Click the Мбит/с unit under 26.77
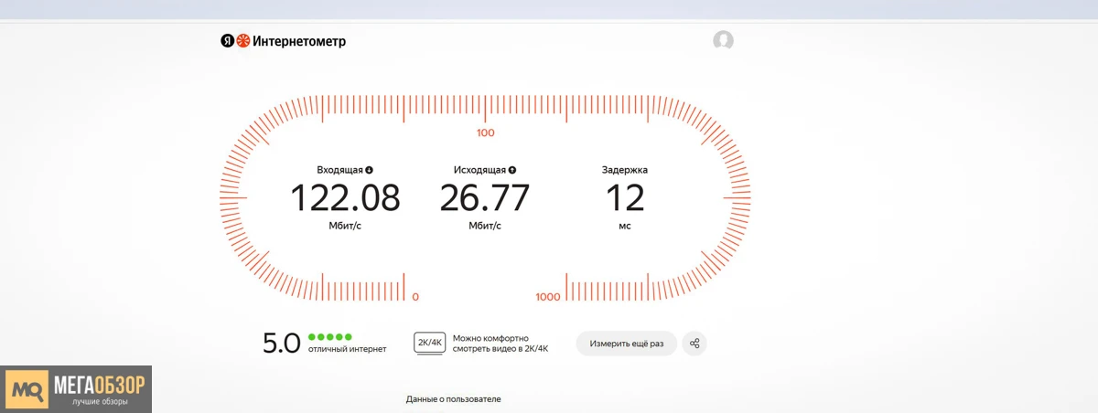This screenshot has height=413, width=1098. pyautogui.click(x=485, y=226)
